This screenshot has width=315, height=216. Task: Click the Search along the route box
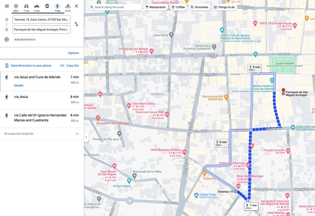[x=115, y=7]
